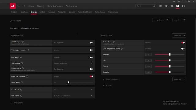
Task: Go forward with the right arrow icon
Action: pyautogui.click(x=24, y=6)
